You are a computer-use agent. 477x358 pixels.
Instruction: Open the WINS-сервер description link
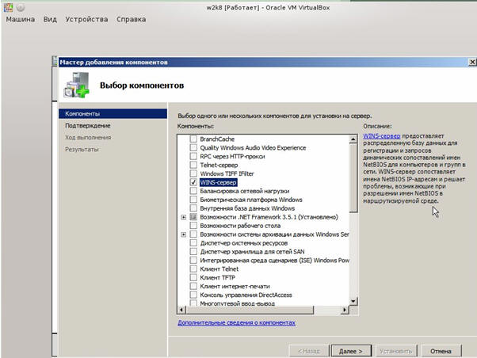(x=382, y=136)
